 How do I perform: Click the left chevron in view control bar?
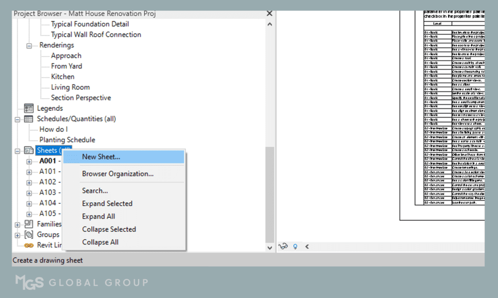click(x=307, y=246)
